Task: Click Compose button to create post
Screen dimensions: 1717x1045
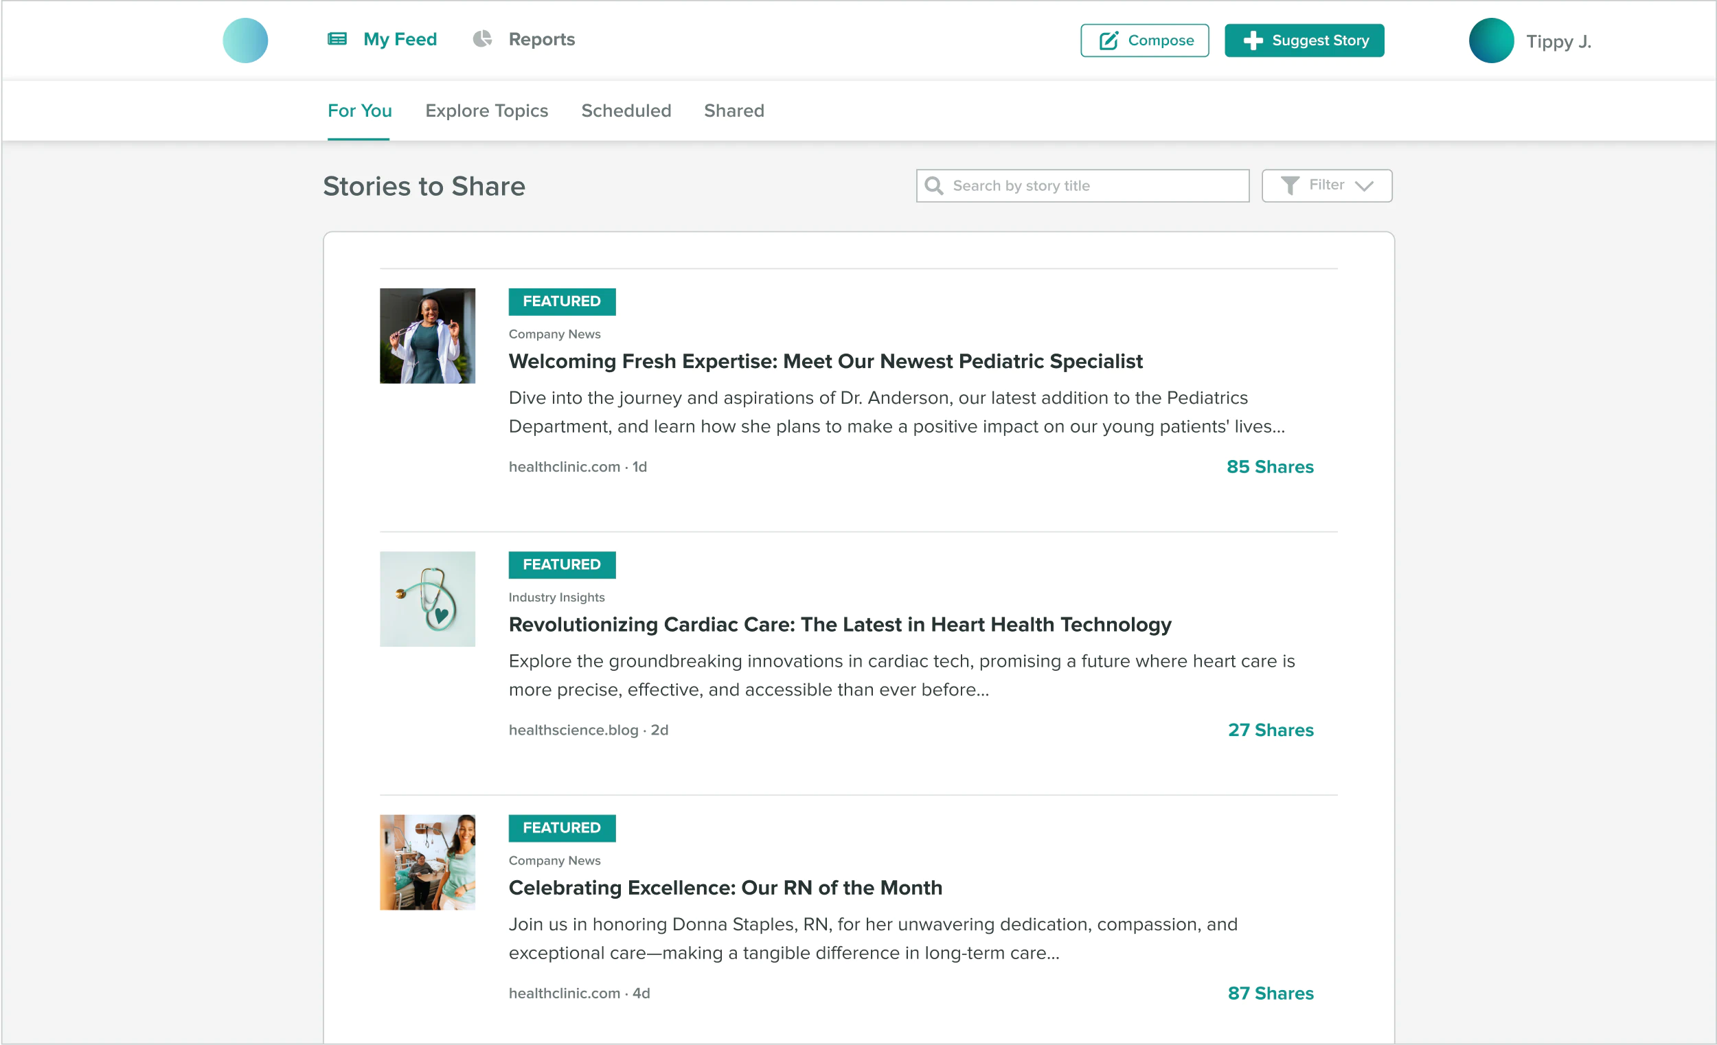Action: pos(1143,41)
